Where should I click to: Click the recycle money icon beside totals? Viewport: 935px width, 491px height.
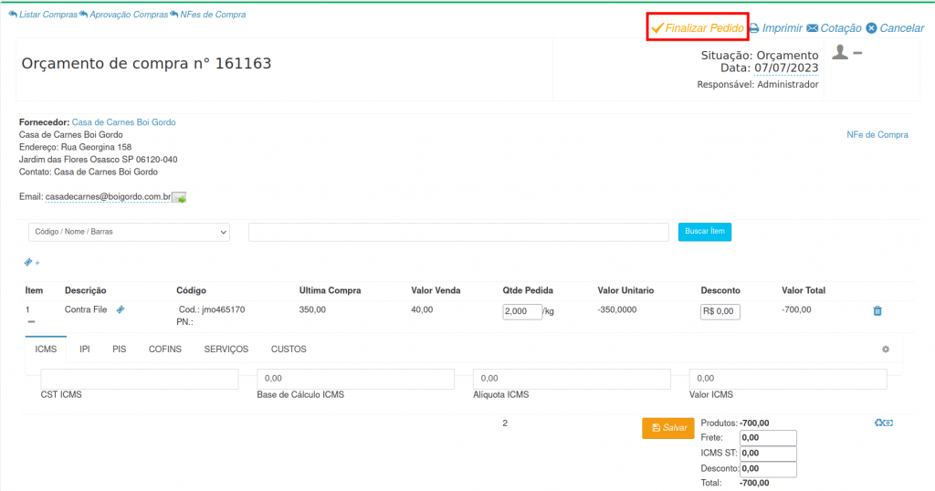point(883,423)
